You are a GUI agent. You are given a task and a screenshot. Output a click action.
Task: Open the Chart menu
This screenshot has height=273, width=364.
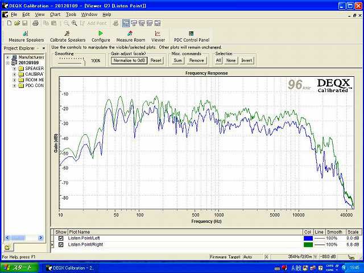[55, 14]
